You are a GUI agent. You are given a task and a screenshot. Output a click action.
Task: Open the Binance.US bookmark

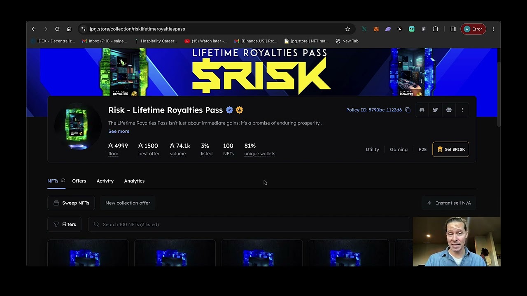coord(256,41)
